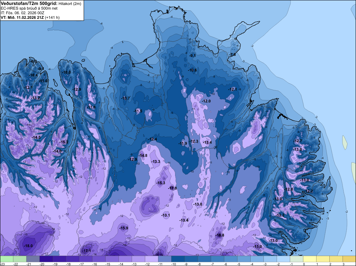Pick the -15 legend color cell
The width and height of the screenshot is (356, 266).
coord(112,259)
